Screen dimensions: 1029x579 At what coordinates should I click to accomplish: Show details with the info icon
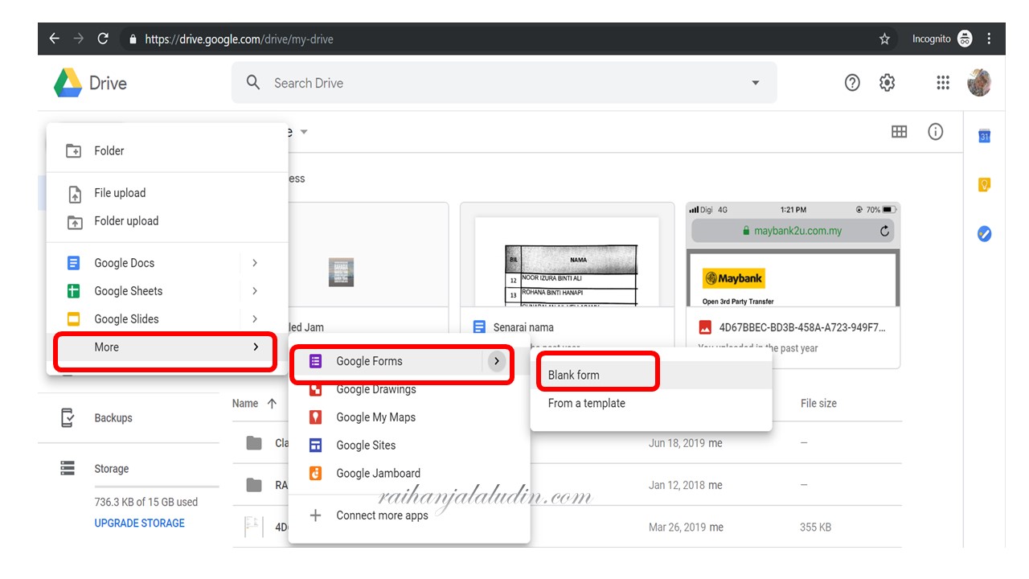936,132
